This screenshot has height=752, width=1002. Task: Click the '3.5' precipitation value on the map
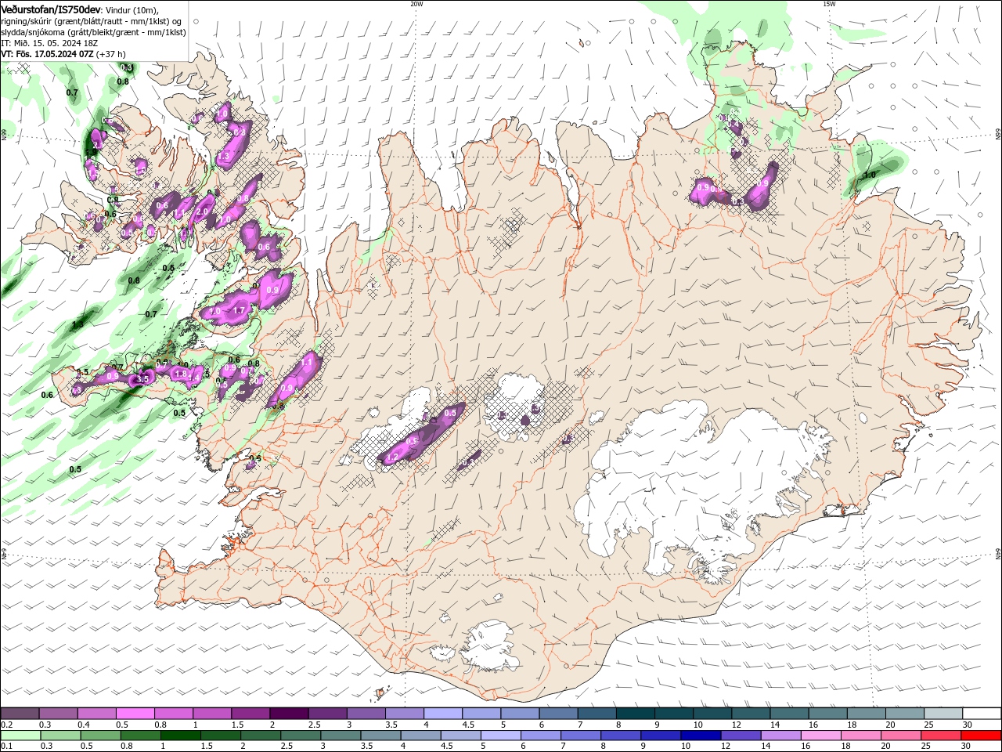tap(142, 379)
